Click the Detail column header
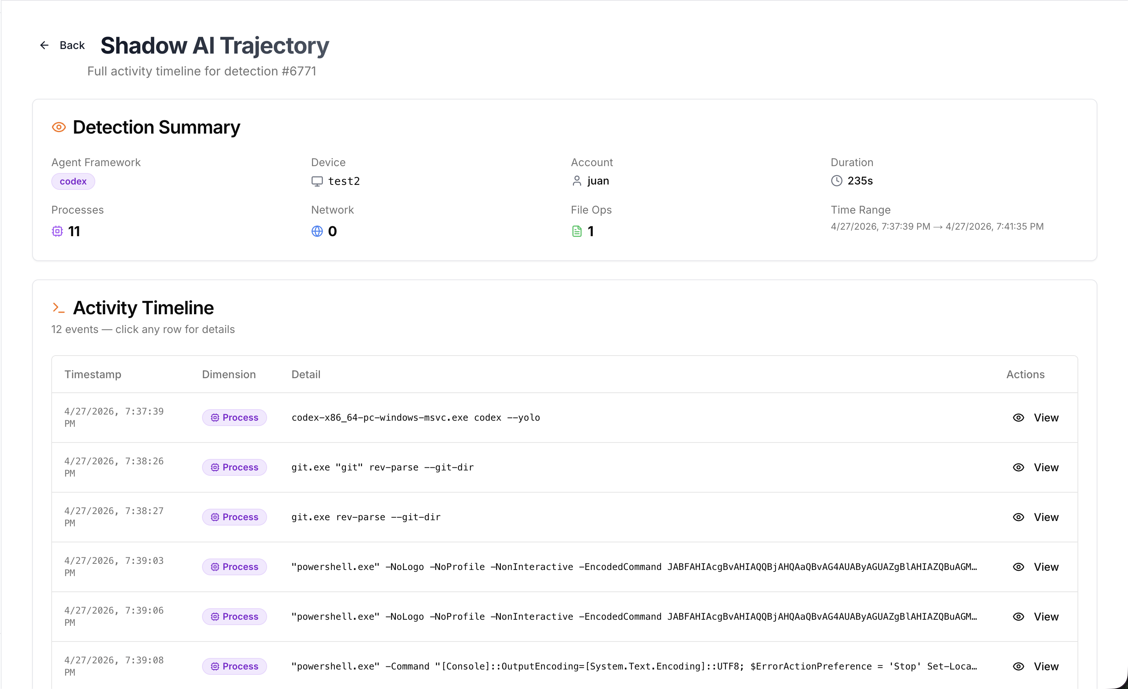 (306, 374)
